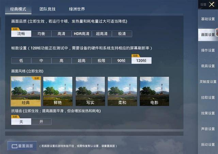The width and height of the screenshot is (218, 154).
Task: Select the 经典模式 tab
Action: coord(18,9)
